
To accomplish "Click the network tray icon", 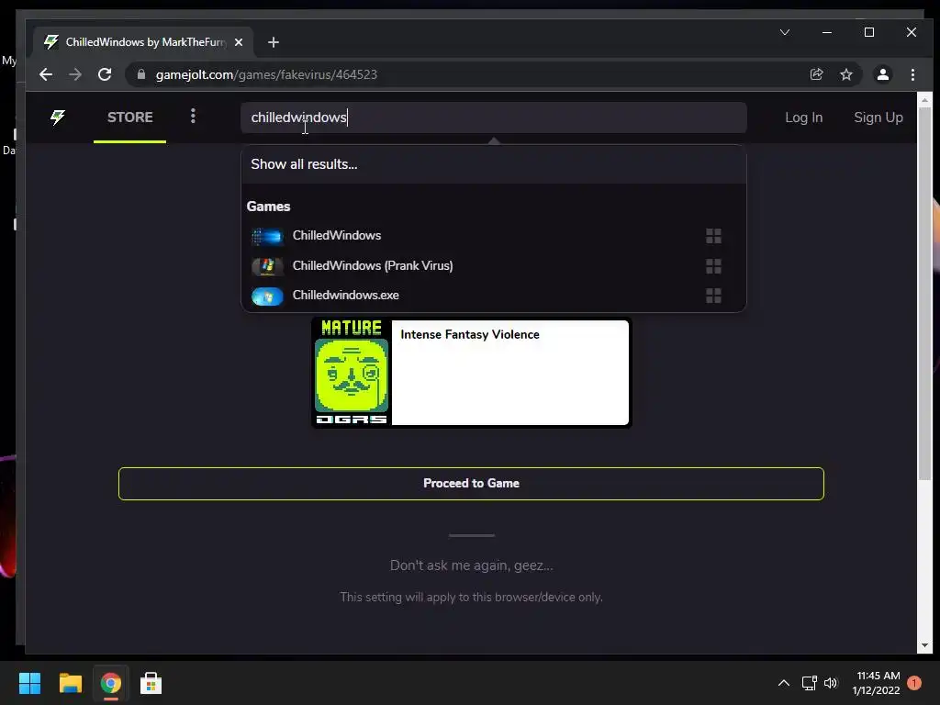I will (810, 683).
